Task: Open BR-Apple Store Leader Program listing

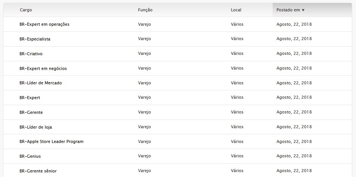Action: click(x=52, y=141)
